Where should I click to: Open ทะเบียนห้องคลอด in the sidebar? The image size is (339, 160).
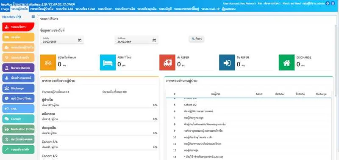pos(18,139)
